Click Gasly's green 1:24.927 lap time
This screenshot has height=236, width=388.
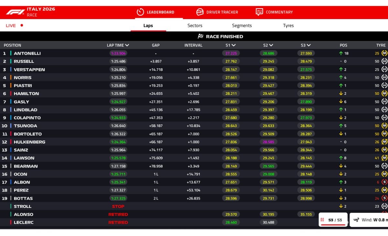point(118,102)
